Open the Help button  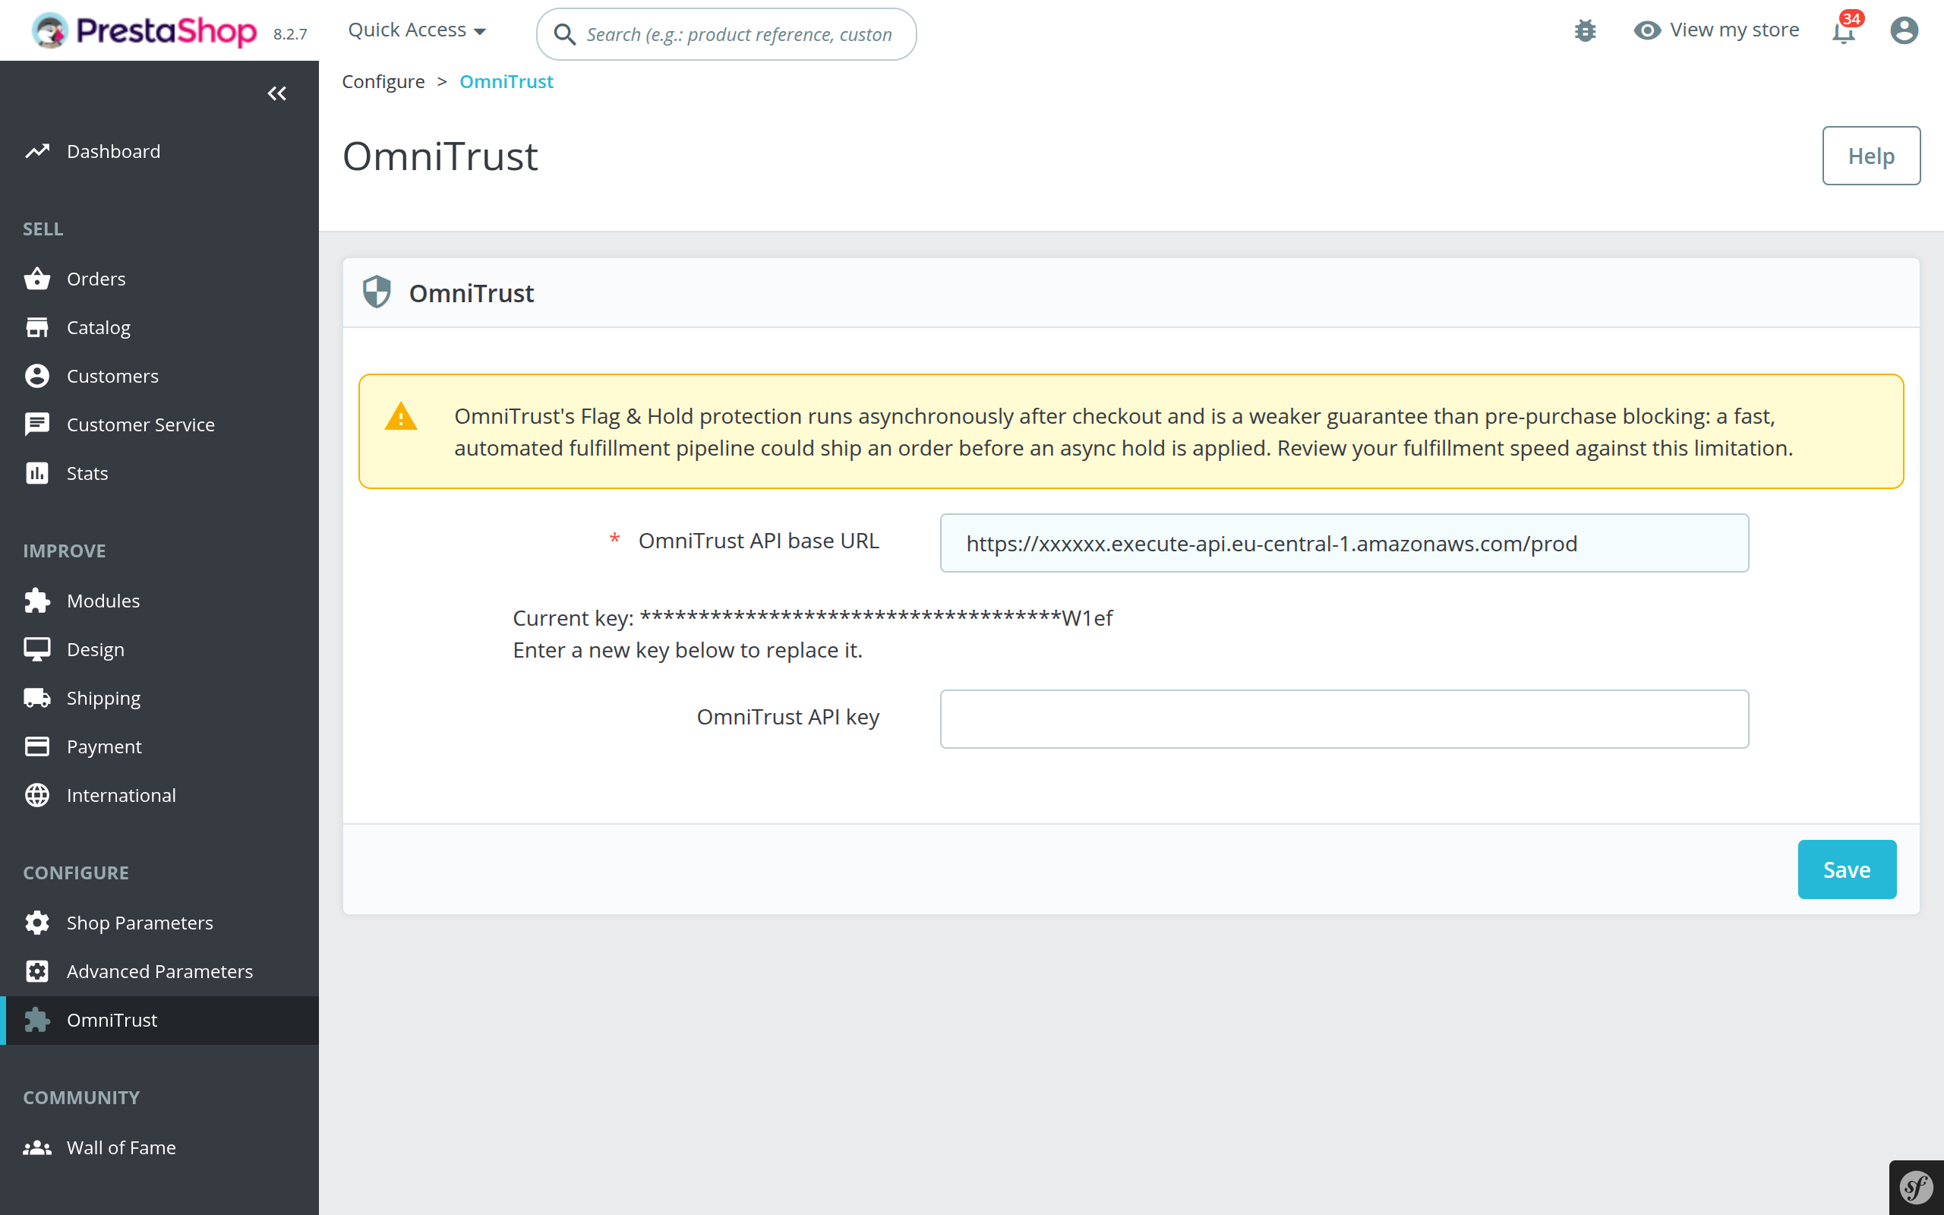coord(1871,156)
